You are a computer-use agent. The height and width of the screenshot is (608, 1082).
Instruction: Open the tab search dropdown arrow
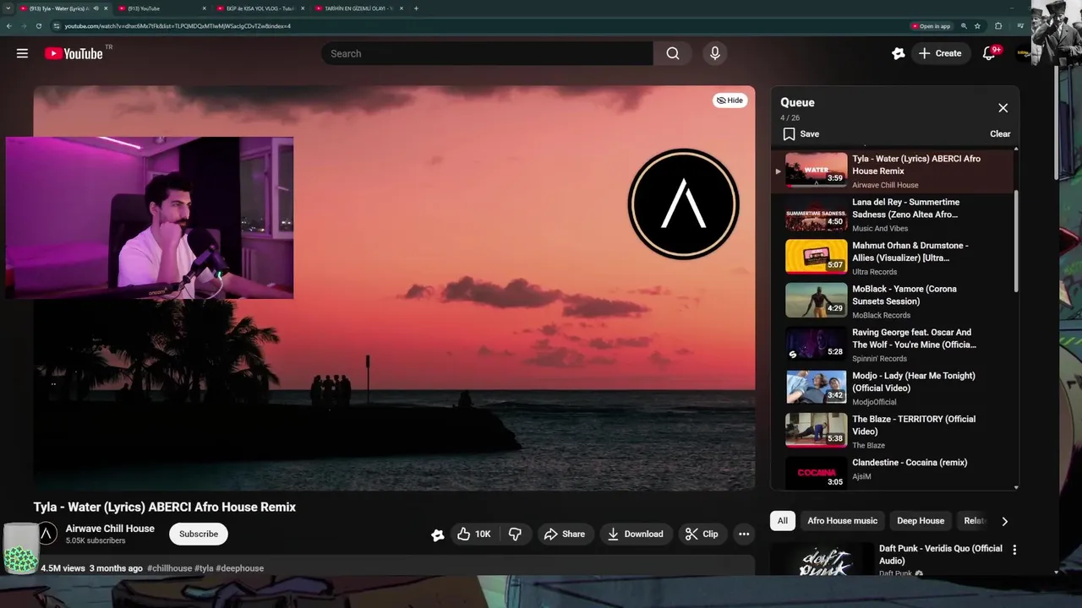point(8,8)
